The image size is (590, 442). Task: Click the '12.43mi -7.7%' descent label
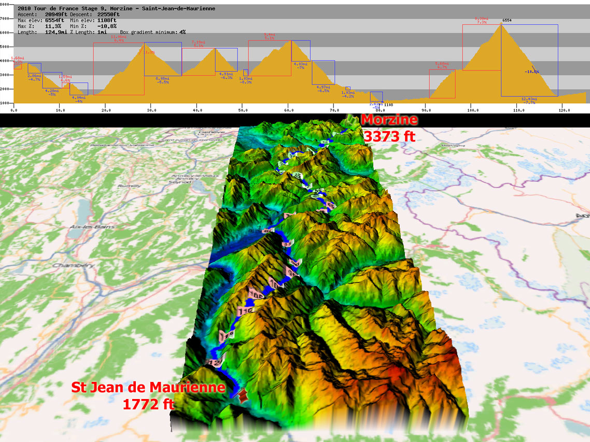pos(529,101)
